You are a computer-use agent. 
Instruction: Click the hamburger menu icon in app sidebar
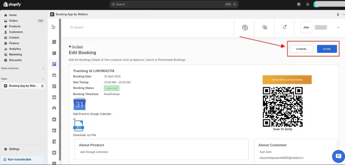(x=54, y=27)
